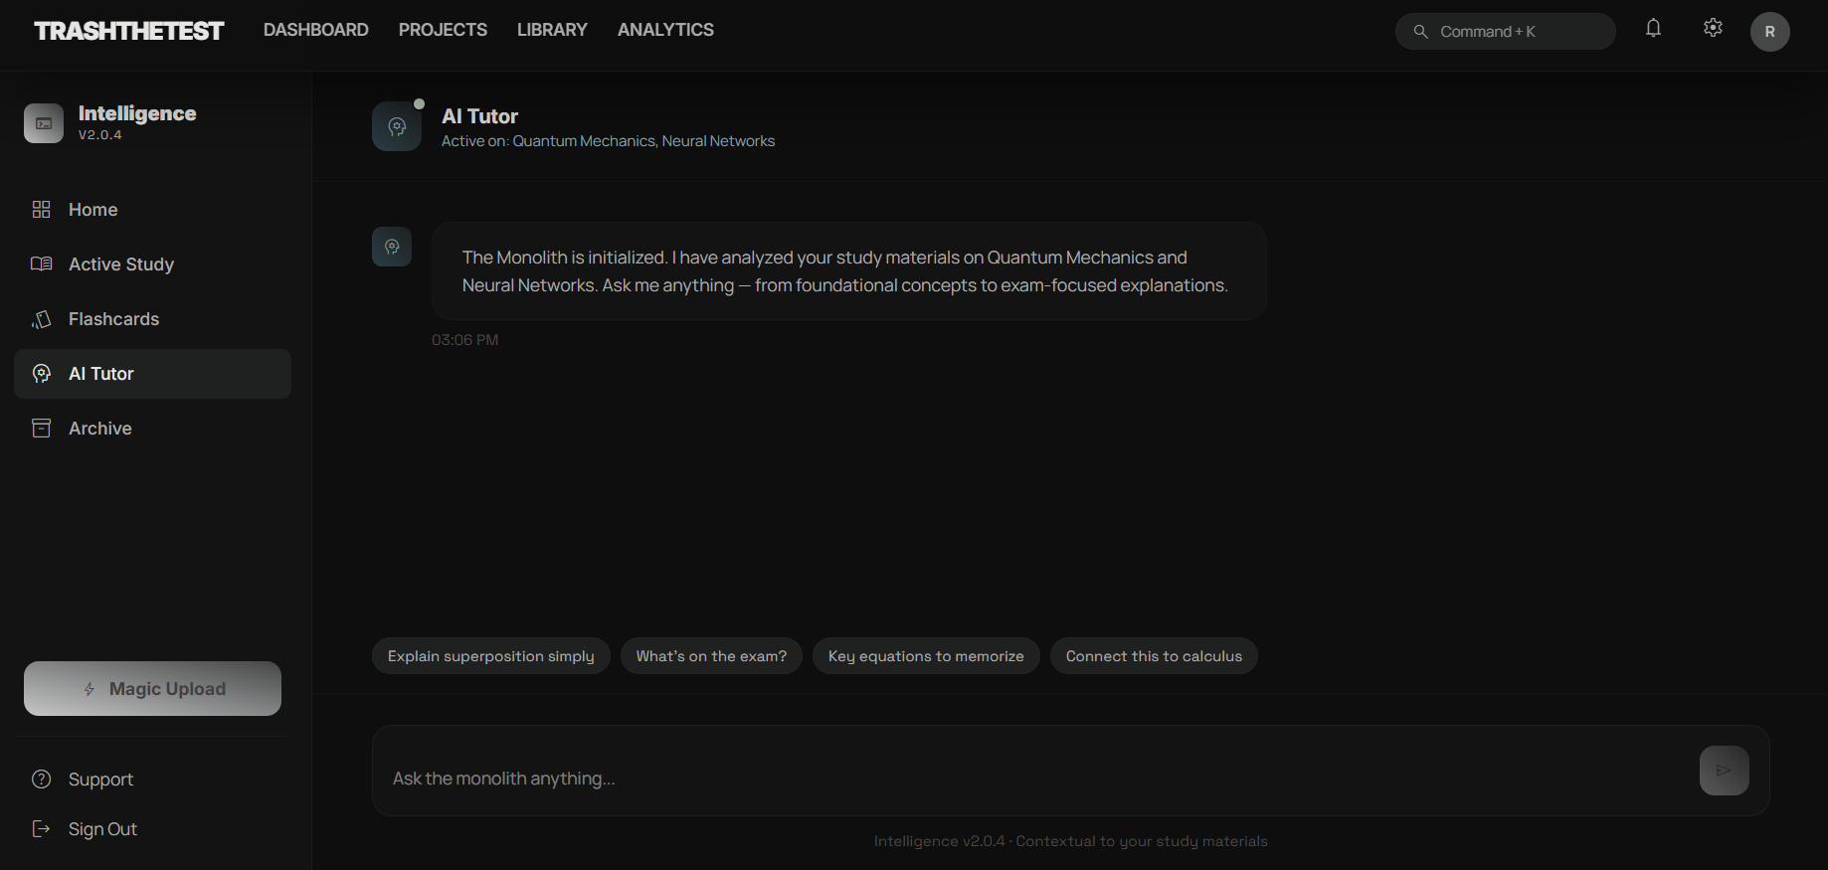
Task: Click the search magnifier icon
Action: click(x=1421, y=32)
